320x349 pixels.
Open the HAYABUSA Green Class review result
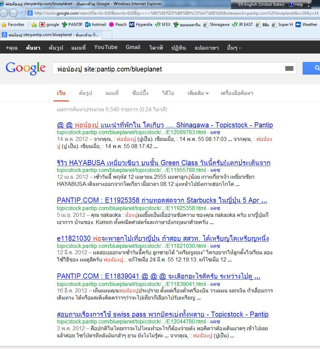point(164,163)
